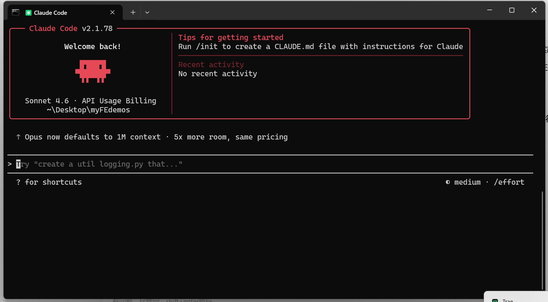Click the green Claude Code tab icon

[x=28, y=13]
